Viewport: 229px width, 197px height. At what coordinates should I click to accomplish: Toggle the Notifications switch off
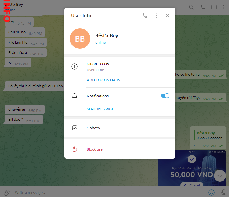coord(165,96)
